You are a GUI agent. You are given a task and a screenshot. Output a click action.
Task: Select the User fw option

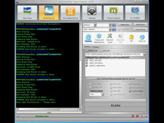pos(101,51)
